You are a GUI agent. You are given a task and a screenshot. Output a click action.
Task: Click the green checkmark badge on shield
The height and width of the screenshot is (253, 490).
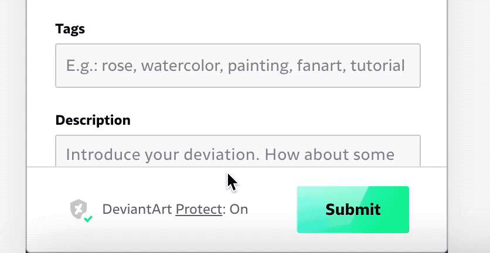tap(88, 218)
